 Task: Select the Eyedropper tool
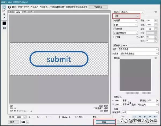(4, 18)
